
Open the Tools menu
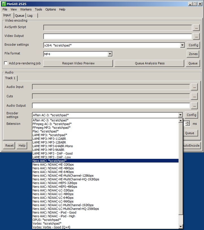click(x=38, y=9)
